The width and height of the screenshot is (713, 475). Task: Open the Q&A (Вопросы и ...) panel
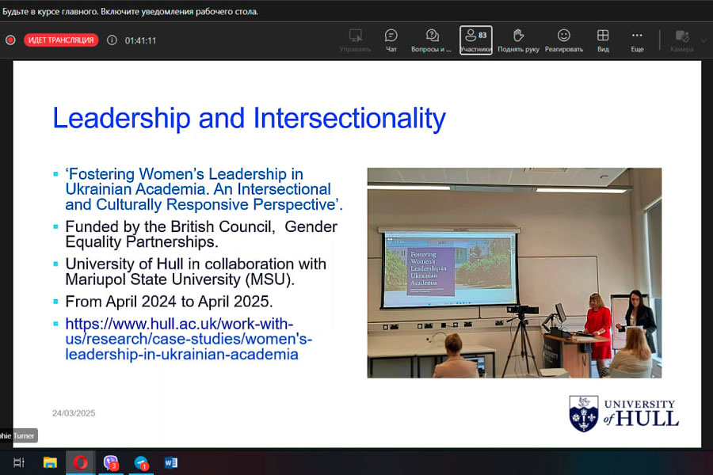click(x=432, y=40)
